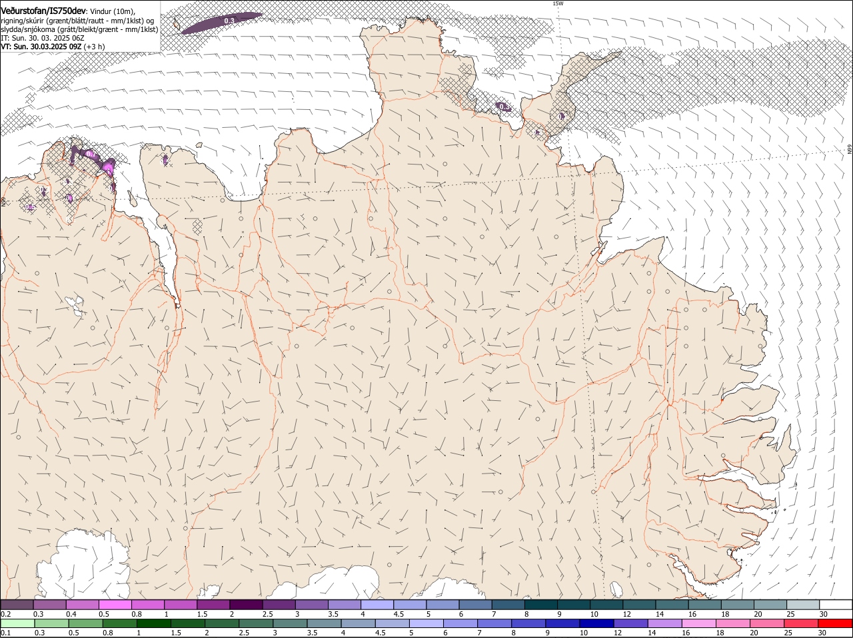Pick the dark teal swatch between 8 and 9, upper legend
Viewport: 853px width, 638px height.
[541, 605]
